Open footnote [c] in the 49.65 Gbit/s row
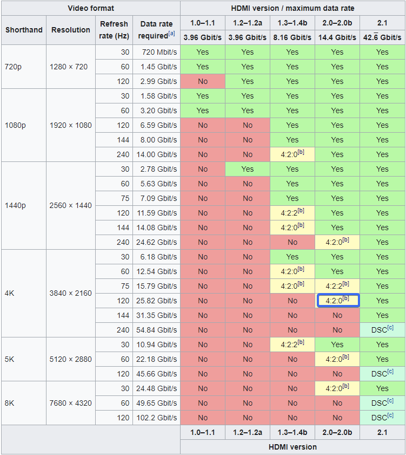 (390, 401)
